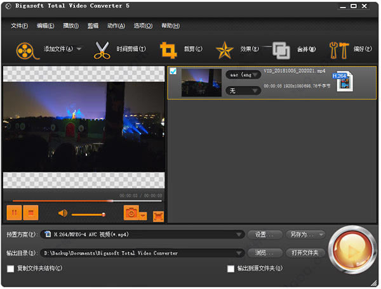Toggle full screen preview icon

(x=158, y=216)
